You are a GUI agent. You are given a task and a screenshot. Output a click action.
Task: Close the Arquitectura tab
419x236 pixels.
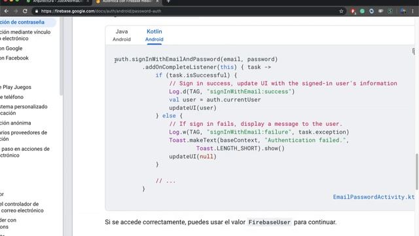(87, 1)
